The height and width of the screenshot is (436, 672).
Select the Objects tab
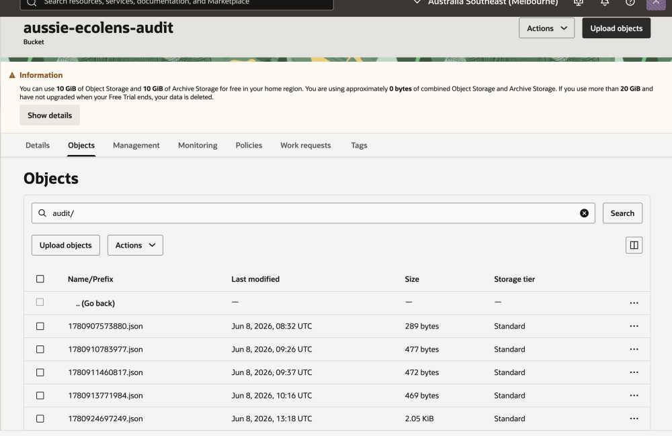81,145
